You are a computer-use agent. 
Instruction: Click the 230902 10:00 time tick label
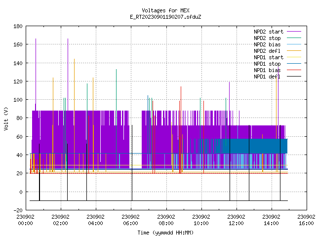201,220
